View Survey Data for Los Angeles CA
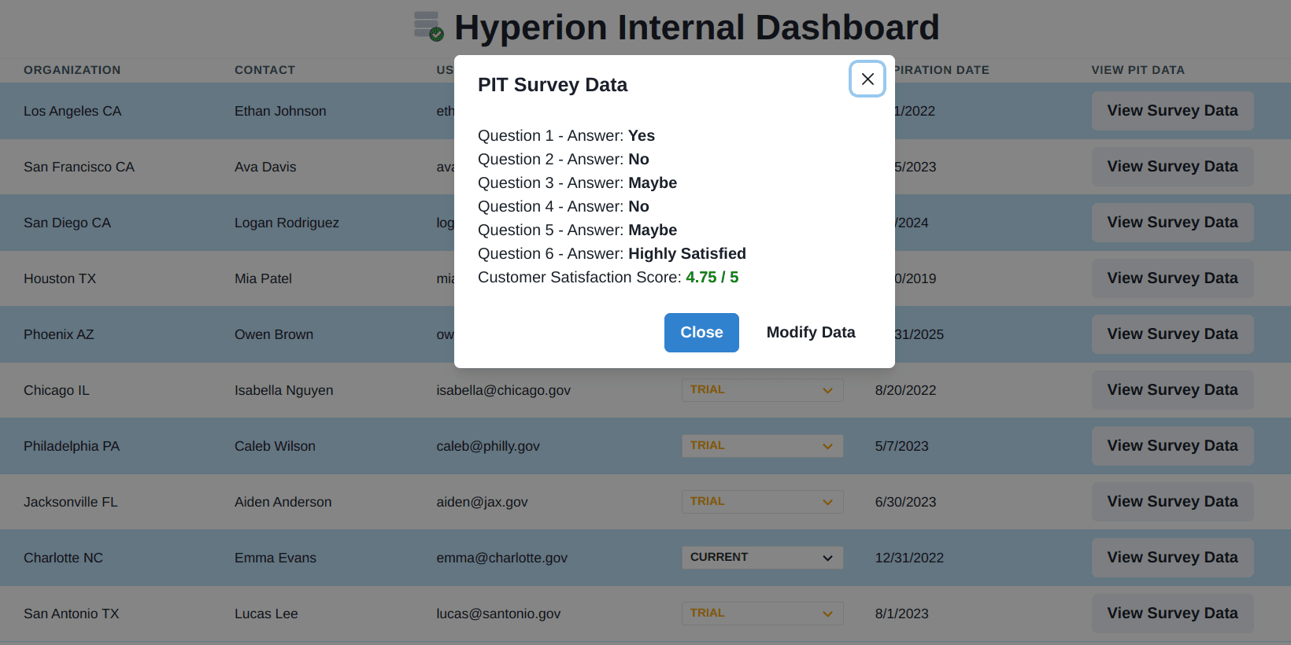The height and width of the screenshot is (645, 1291). (x=1172, y=111)
